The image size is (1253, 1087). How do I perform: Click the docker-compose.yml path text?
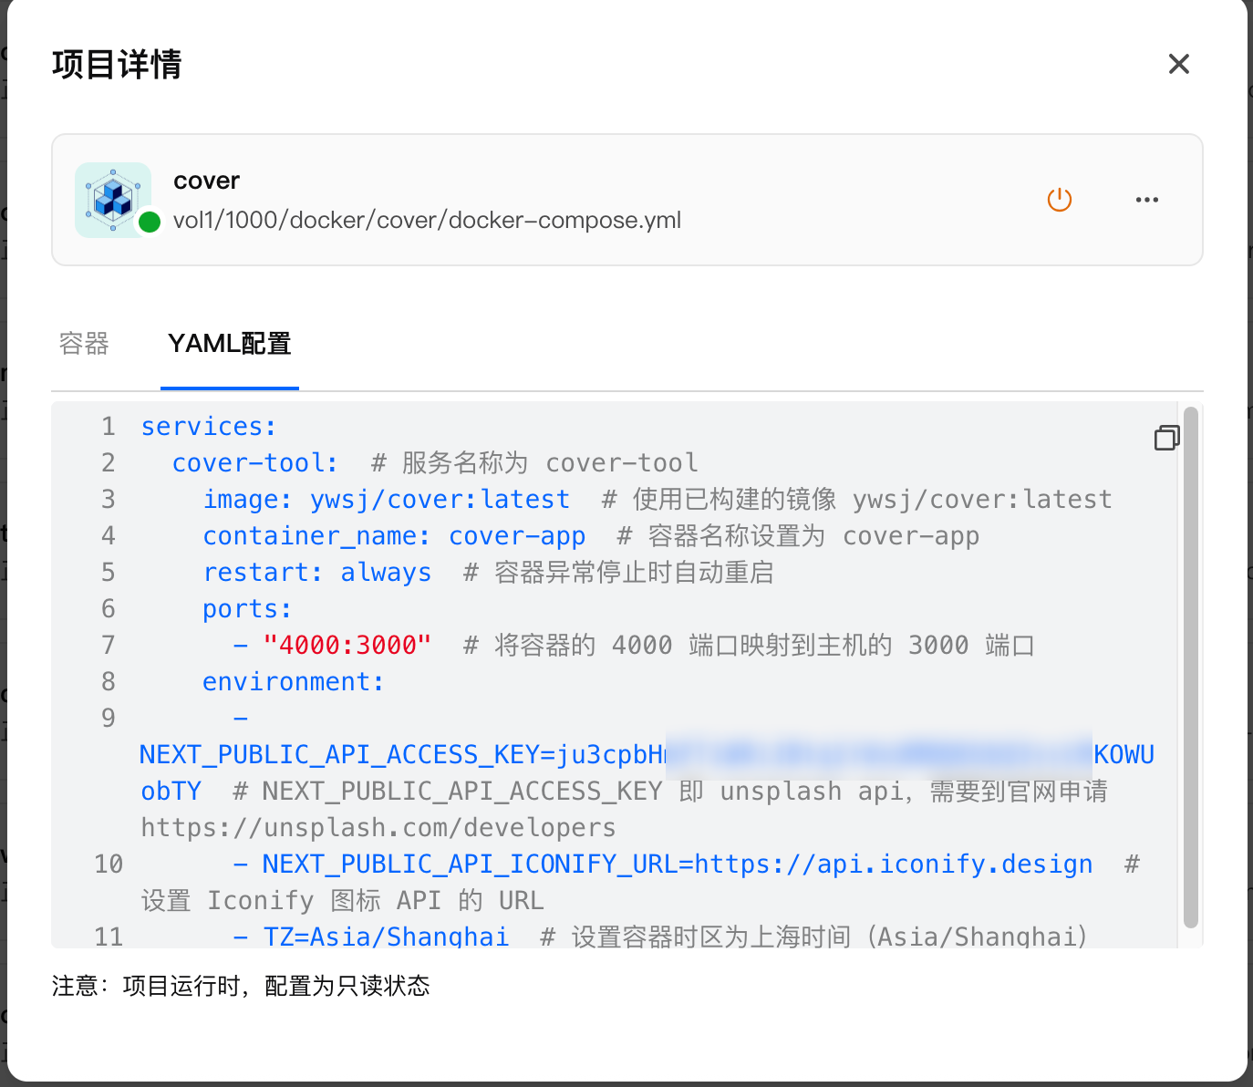tap(427, 221)
